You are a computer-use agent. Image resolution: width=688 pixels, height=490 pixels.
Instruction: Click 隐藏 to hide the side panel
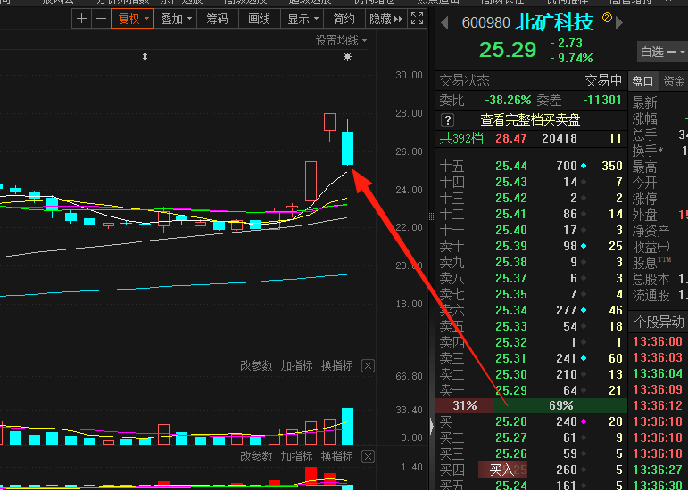(385, 19)
